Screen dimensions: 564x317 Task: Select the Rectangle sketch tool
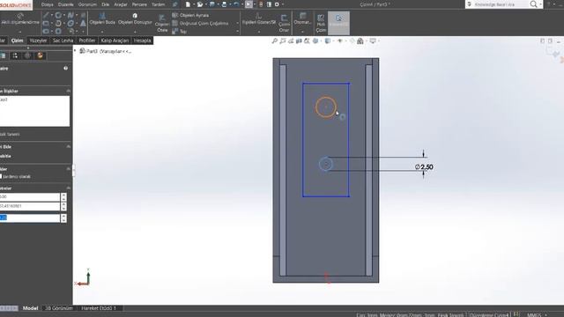pyautogui.click(x=46, y=24)
